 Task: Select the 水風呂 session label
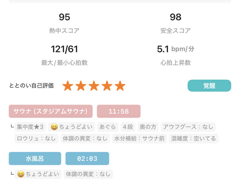[35, 158]
